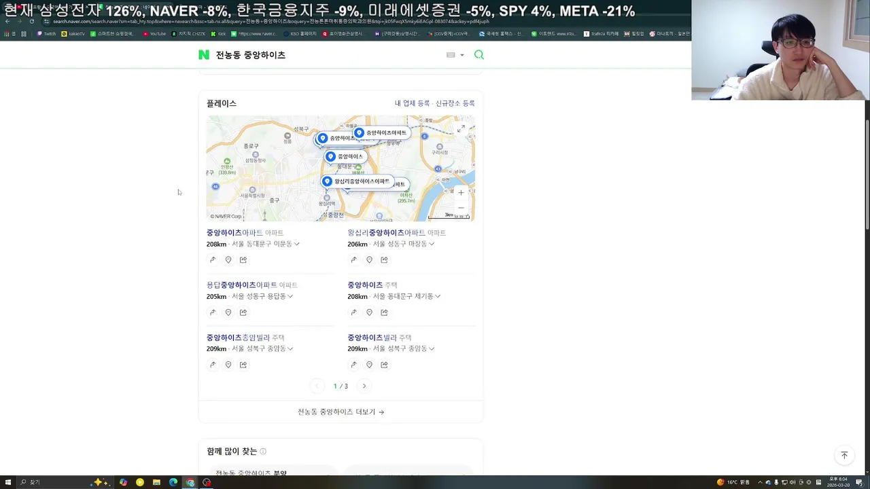The width and height of the screenshot is (870, 489).
Task: Click 내 업체 등록 link
Action: [x=412, y=103]
